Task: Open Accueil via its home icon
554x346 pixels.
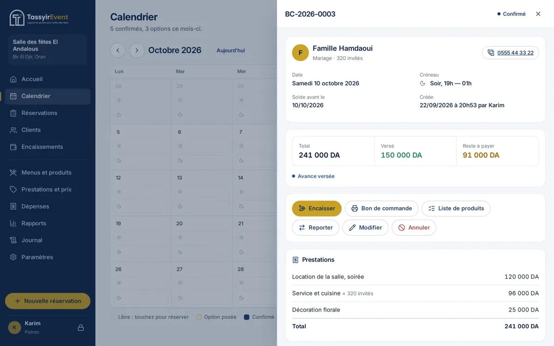Action: [13, 79]
